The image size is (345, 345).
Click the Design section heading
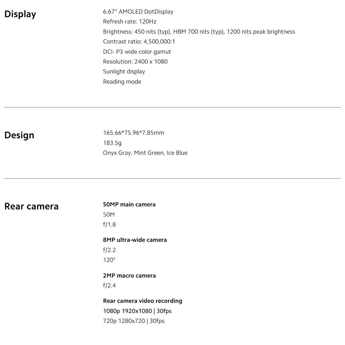click(19, 135)
